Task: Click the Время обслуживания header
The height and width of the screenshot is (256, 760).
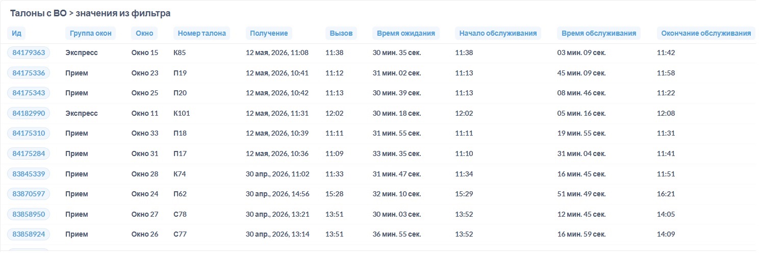Action: pos(599,33)
